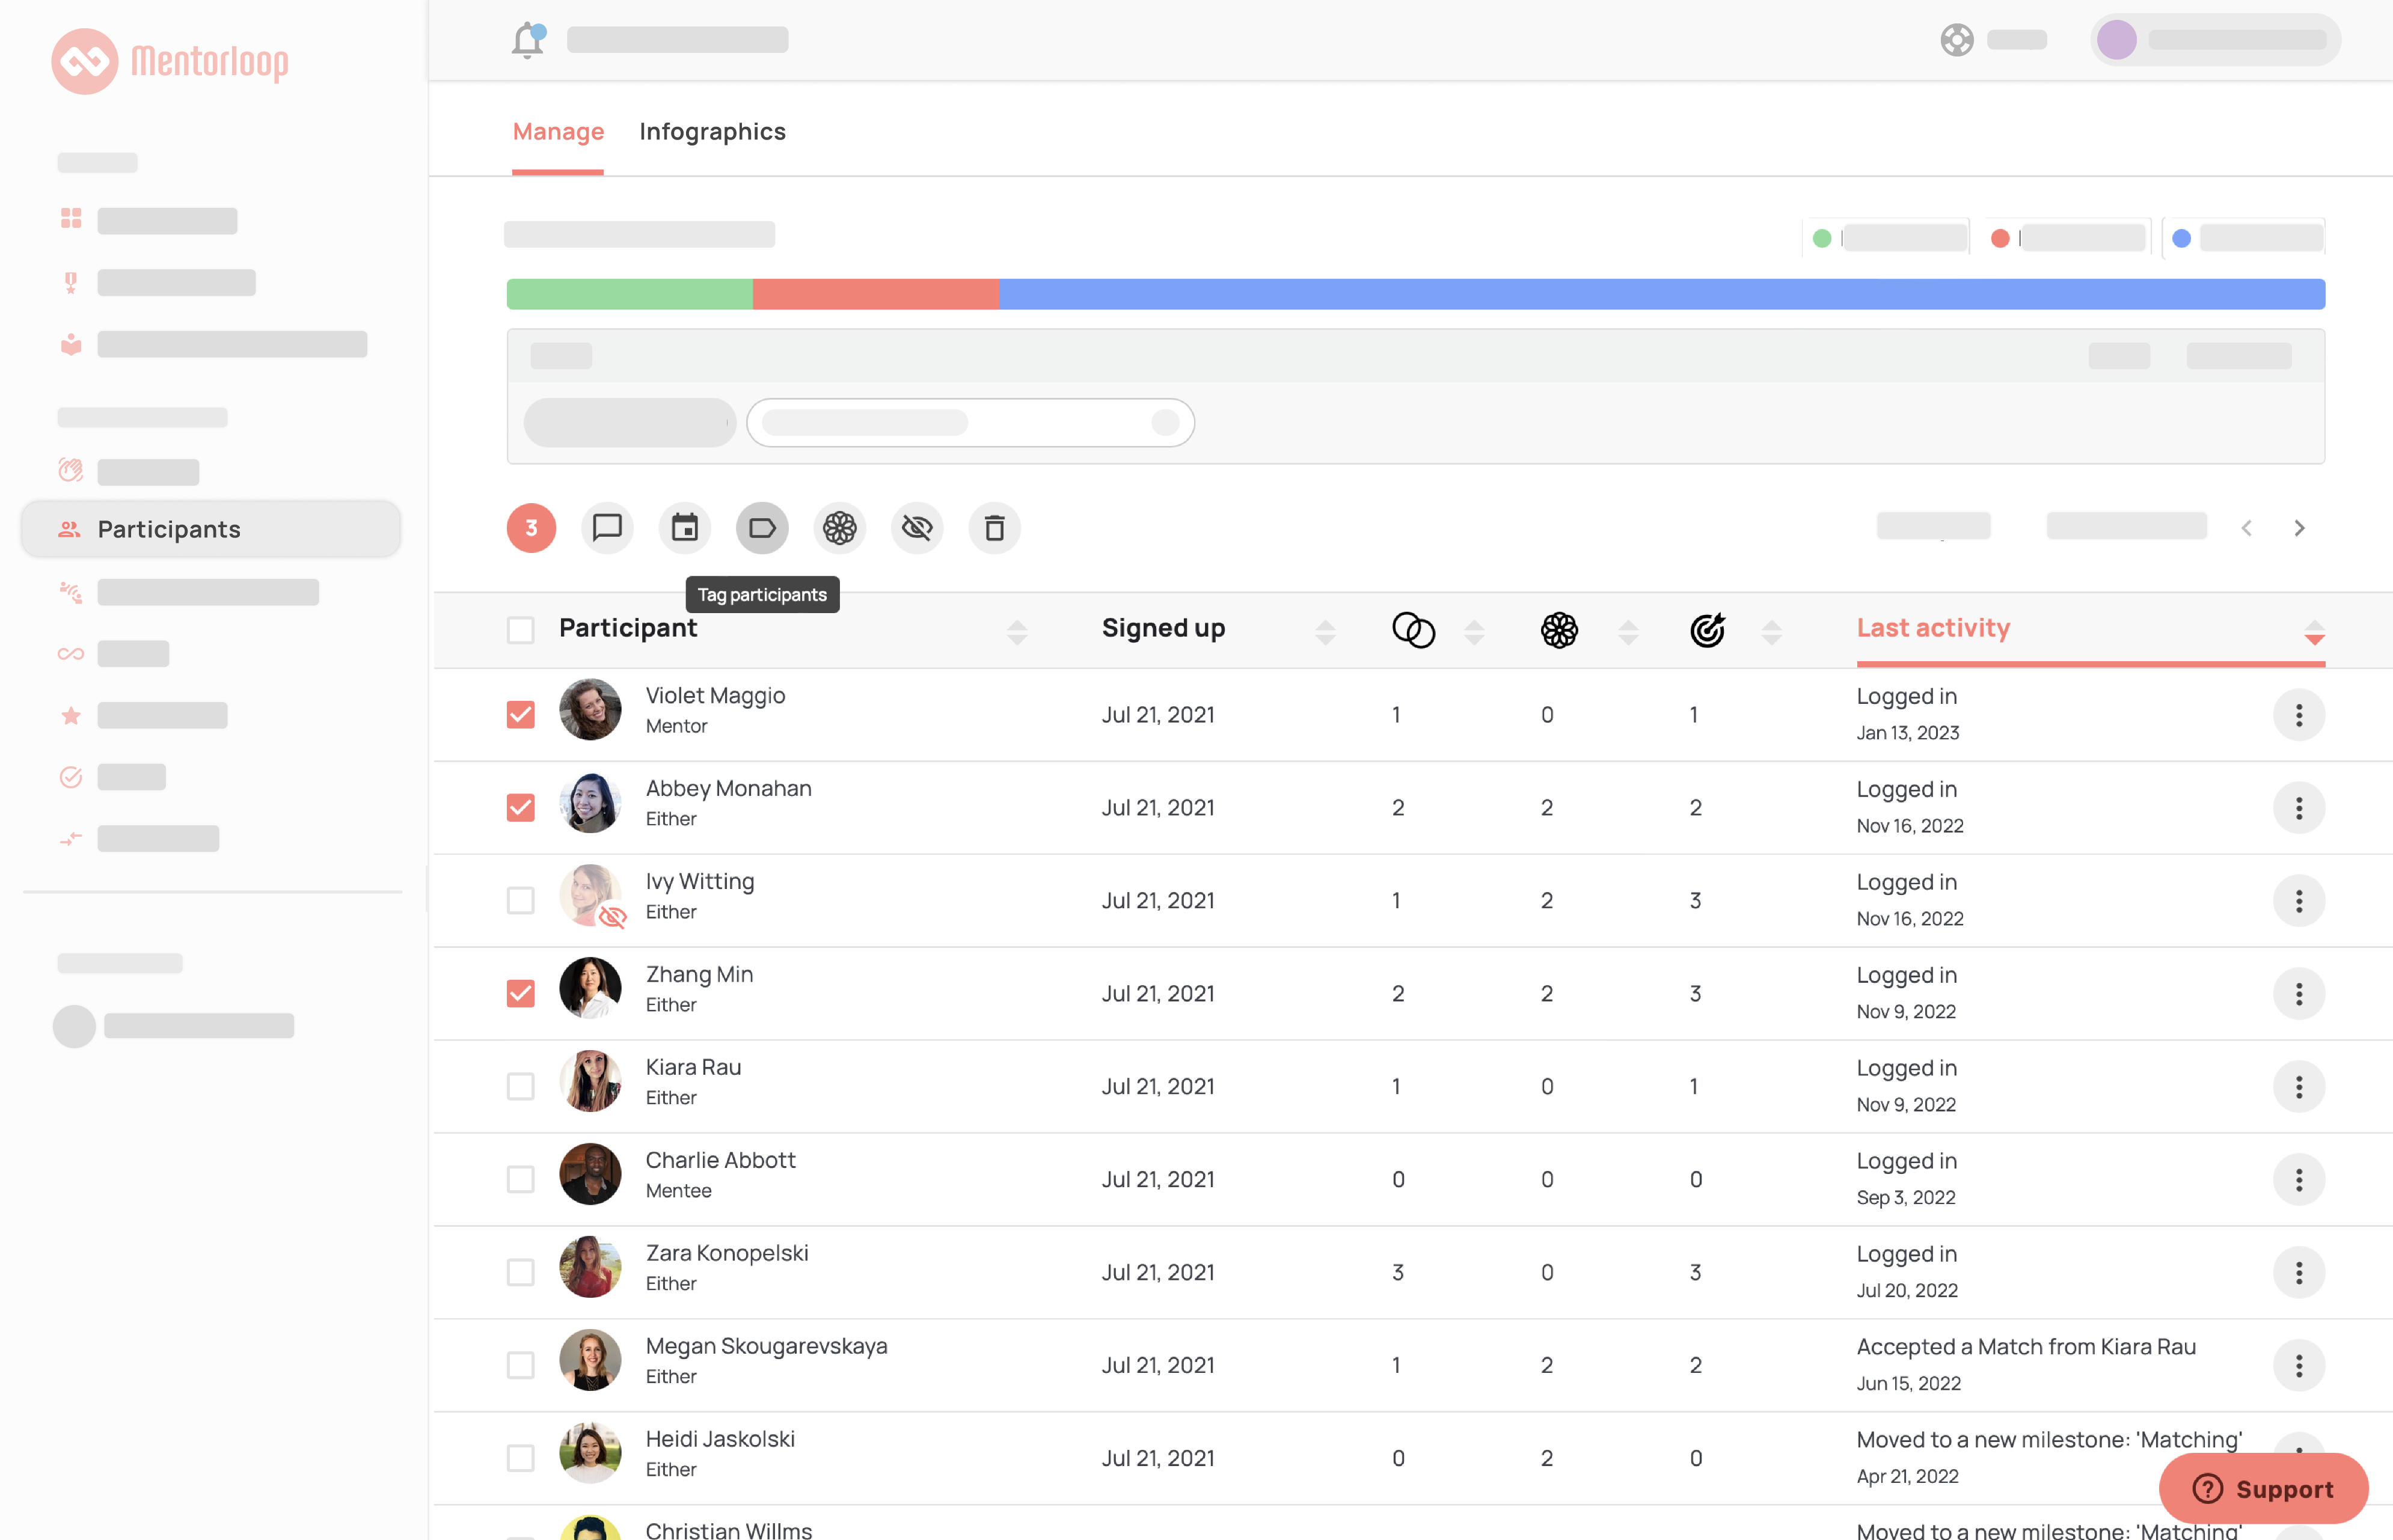The image size is (2393, 1540).
Task: Toggle sort arrow beside flower column icon
Action: pyautogui.click(x=1628, y=632)
